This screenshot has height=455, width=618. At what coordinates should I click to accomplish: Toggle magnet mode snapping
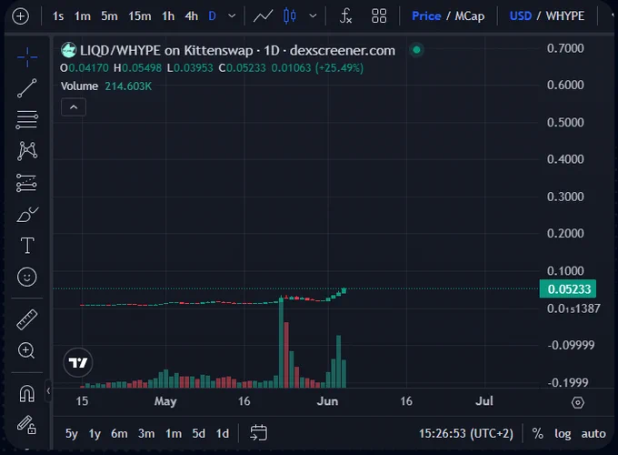tap(26, 394)
